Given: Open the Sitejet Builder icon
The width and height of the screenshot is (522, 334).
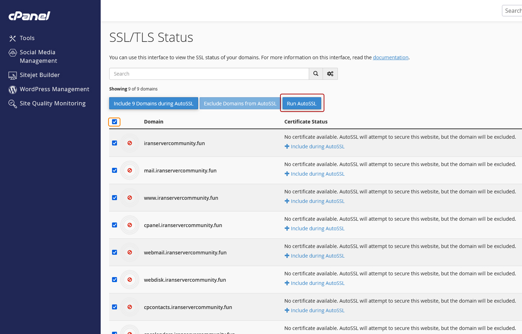Looking at the screenshot, I should (12, 75).
